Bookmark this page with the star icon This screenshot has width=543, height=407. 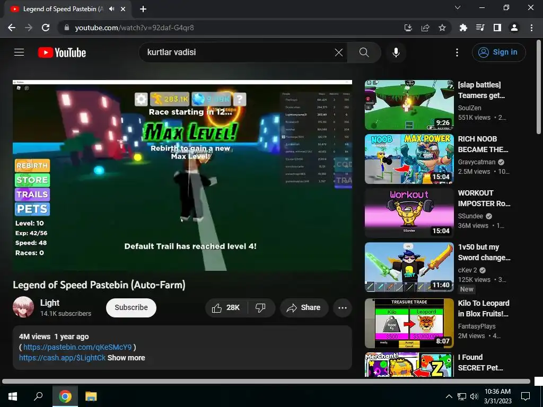(x=442, y=28)
